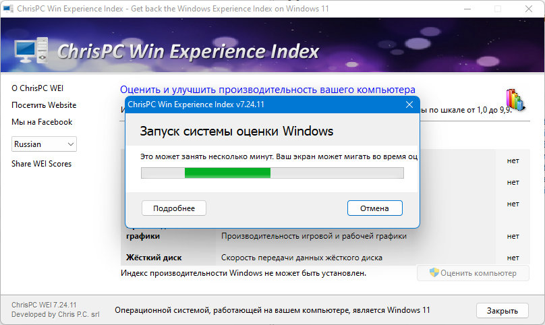Click Это может занять несколько минут message
The image size is (545, 325).
[x=279, y=156]
